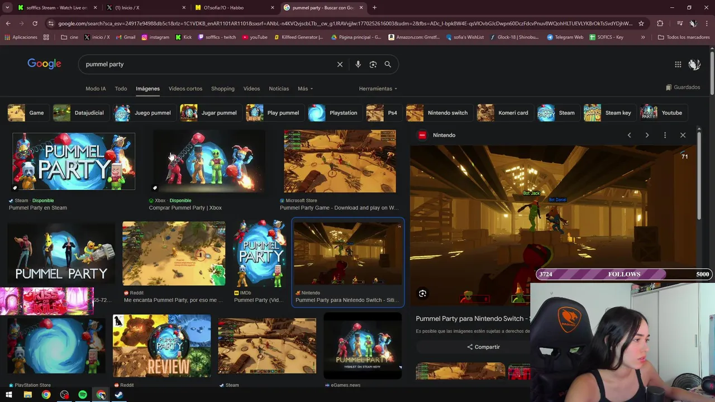
Task: Open the eGames.news image result
Action: (x=363, y=346)
